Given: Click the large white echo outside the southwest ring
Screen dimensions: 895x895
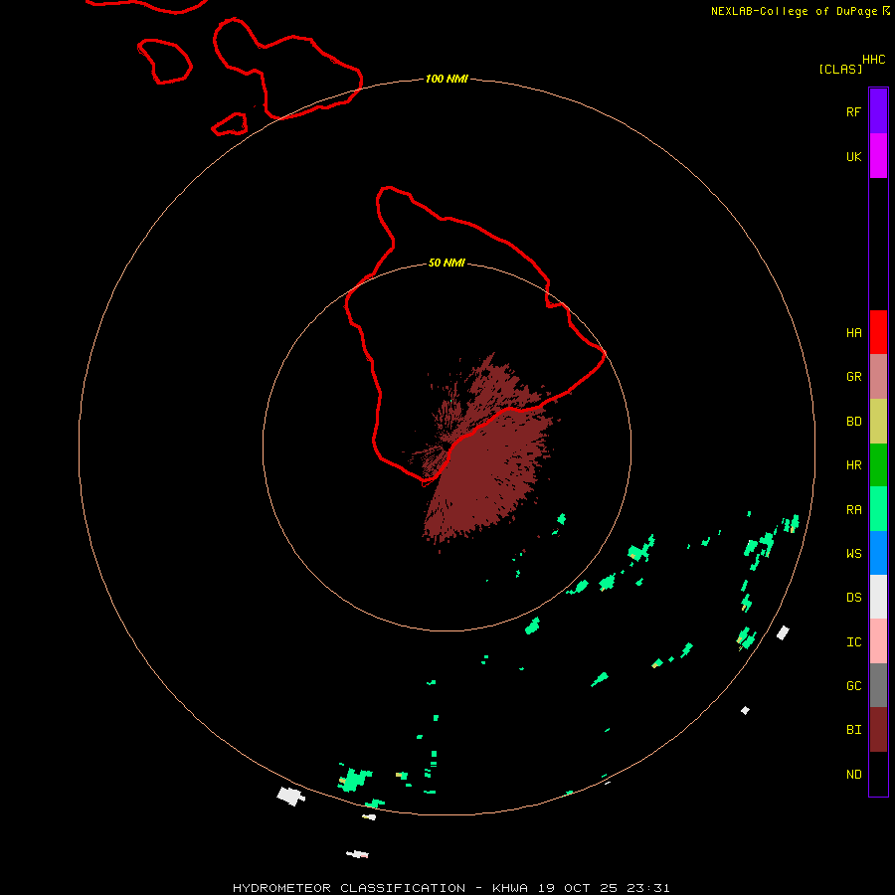Looking at the screenshot, I should (290, 796).
